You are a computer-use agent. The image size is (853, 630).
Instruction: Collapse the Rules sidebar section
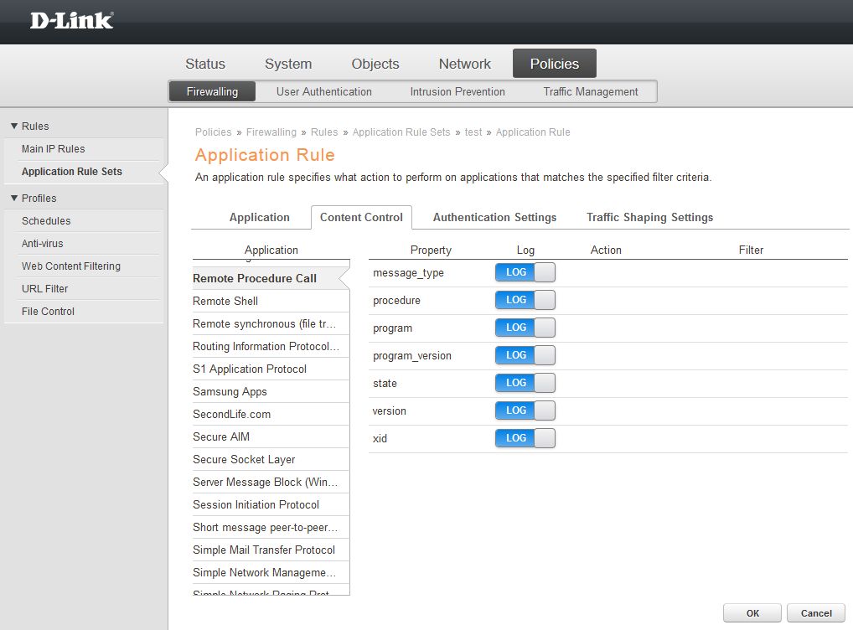tap(14, 127)
